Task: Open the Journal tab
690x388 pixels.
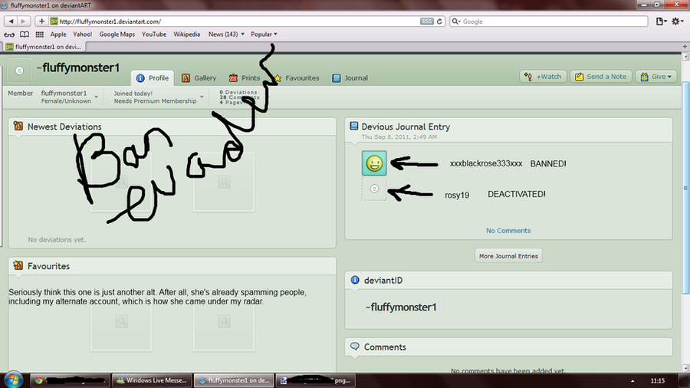Action: point(350,78)
